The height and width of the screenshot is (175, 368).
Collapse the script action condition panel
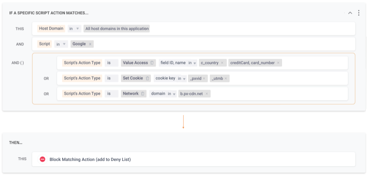click(350, 13)
